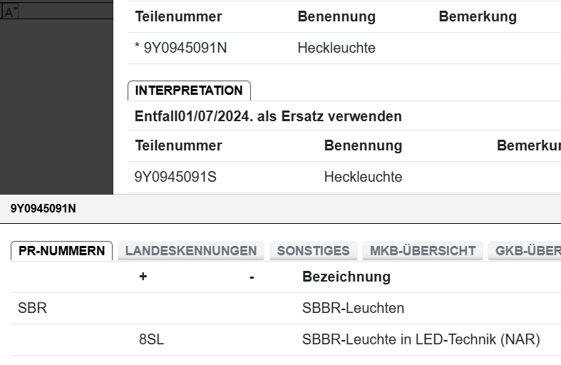Select the INTERPRETATION tab
This screenshot has width=561, height=365.
coord(189,91)
